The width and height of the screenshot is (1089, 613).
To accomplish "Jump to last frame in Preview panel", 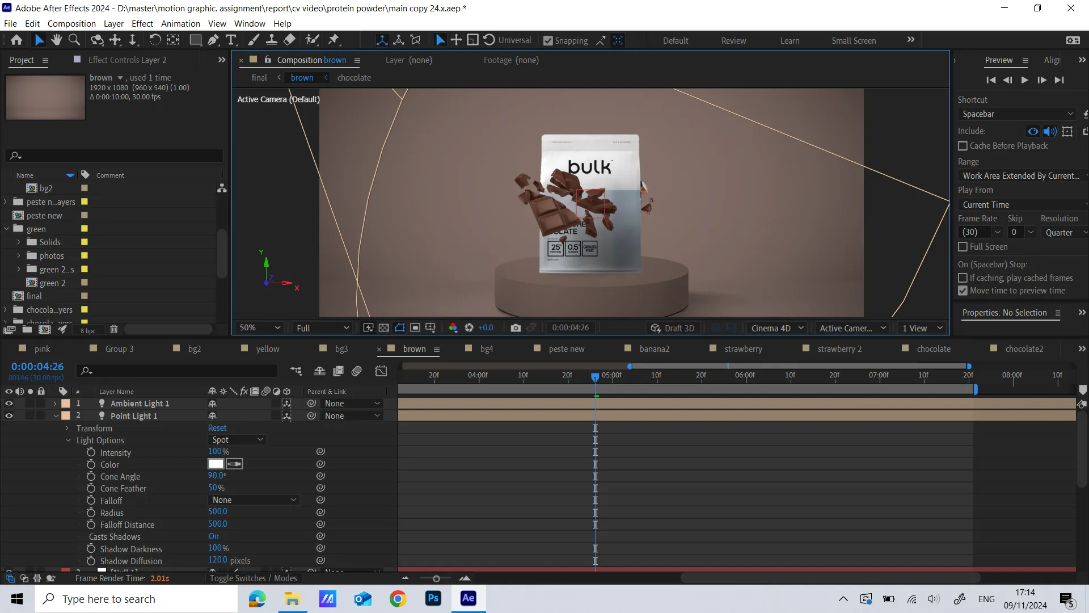I will pyautogui.click(x=1059, y=80).
